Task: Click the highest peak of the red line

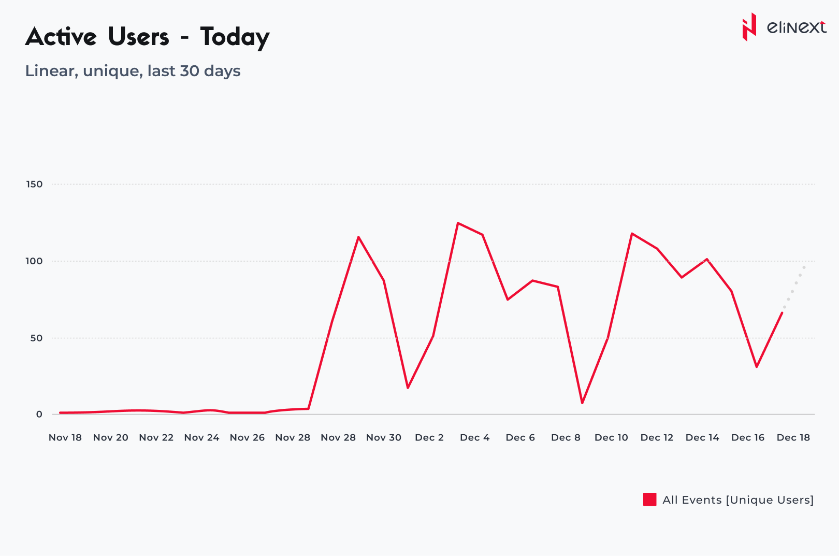Action: coord(458,223)
